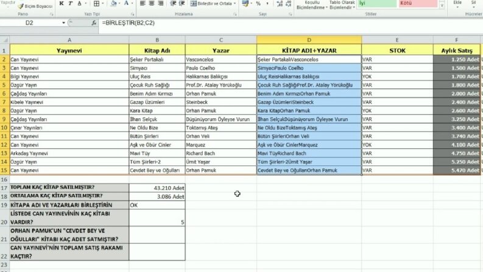Align text right
The image size is (483, 272).
160,4
